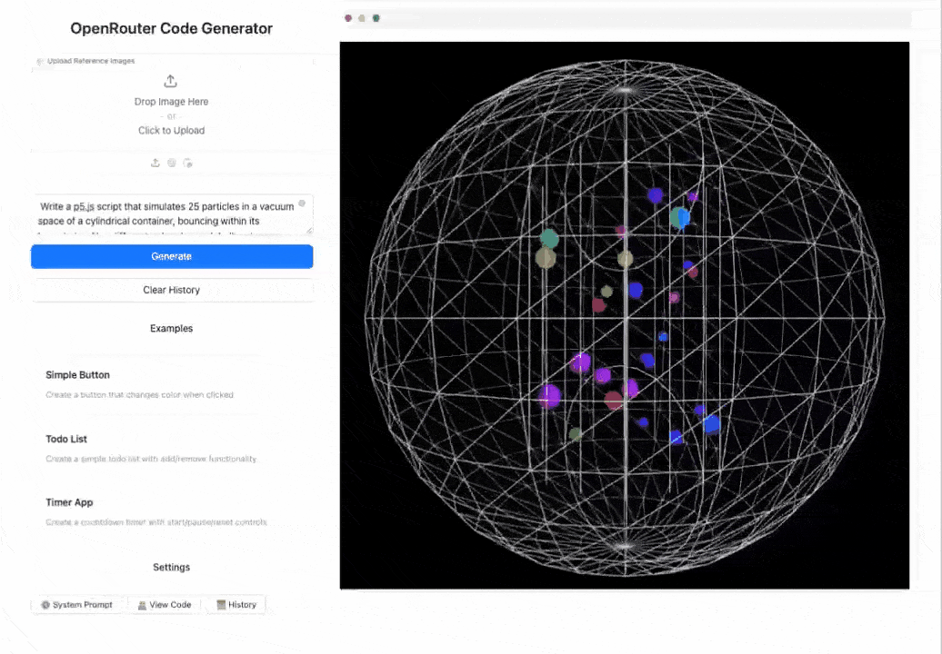Click the 'Settings' heading

171,567
